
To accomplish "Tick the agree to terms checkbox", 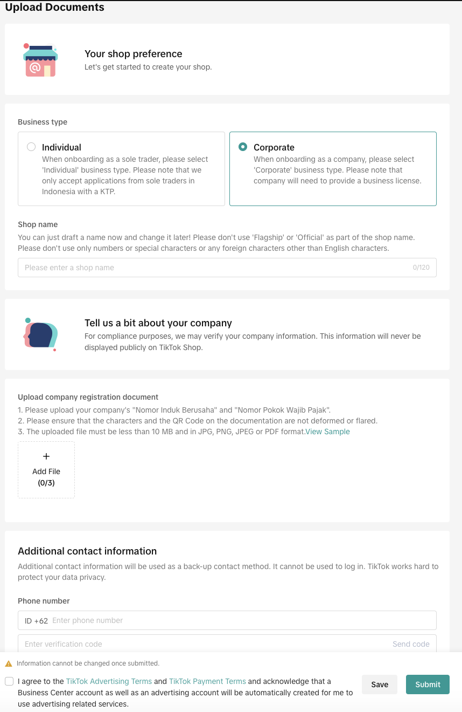I will click(9, 681).
